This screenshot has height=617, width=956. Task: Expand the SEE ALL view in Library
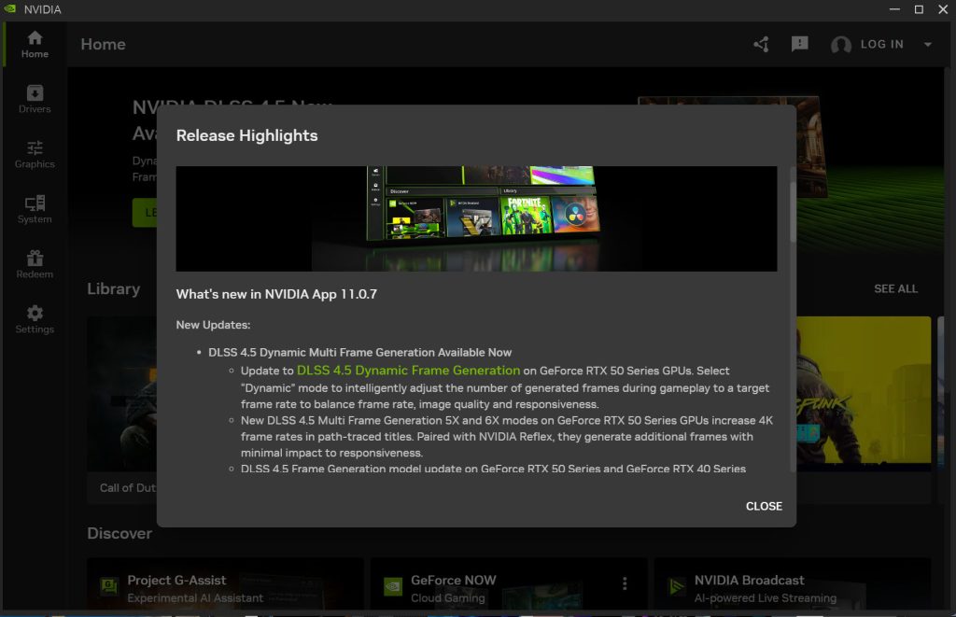(x=895, y=288)
